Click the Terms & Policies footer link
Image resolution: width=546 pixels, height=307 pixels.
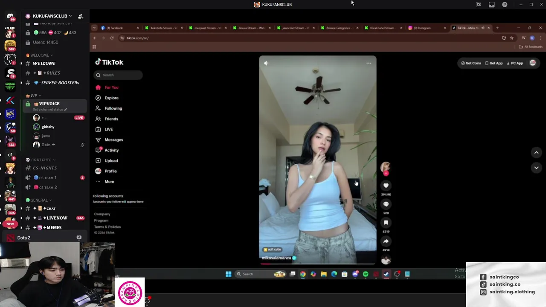pyautogui.click(x=107, y=227)
